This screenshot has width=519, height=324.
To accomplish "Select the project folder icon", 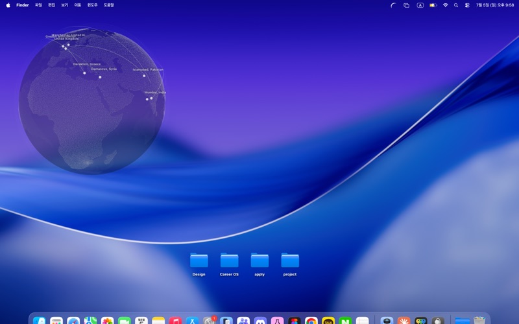I will pos(290,260).
